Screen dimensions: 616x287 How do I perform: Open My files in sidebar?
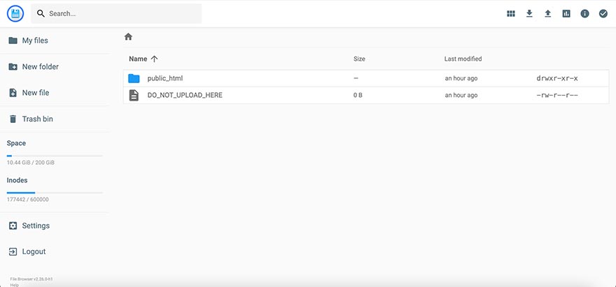35,41
